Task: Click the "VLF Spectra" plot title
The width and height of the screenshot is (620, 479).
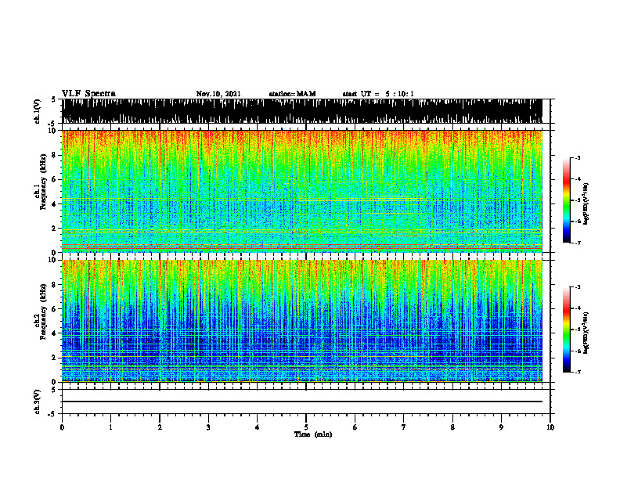Action: pos(88,94)
